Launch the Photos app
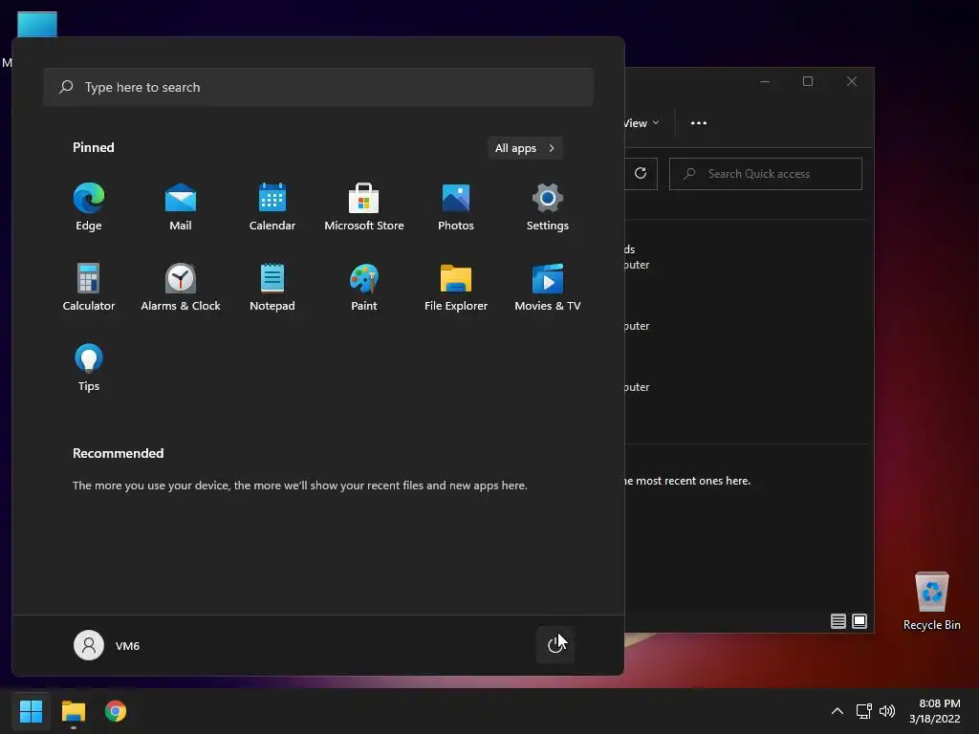The image size is (979, 734). (x=456, y=207)
